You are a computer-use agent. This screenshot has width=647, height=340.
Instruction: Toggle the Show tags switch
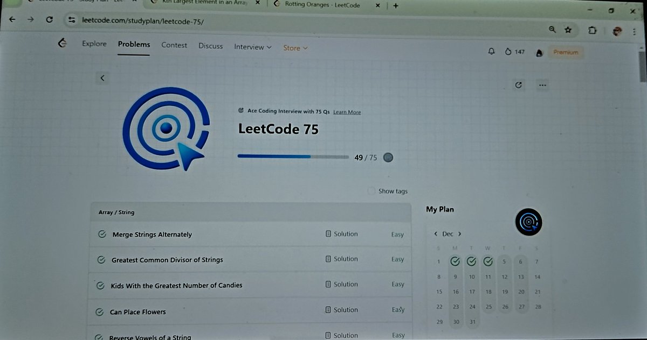371,191
